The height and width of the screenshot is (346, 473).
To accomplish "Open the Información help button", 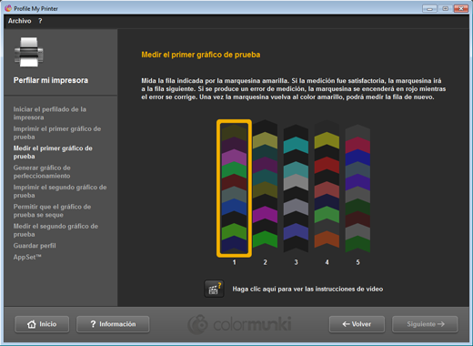I will [113, 324].
